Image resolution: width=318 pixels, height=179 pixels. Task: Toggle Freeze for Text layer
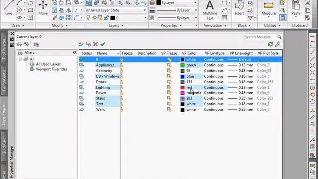(x=122, y=104)
